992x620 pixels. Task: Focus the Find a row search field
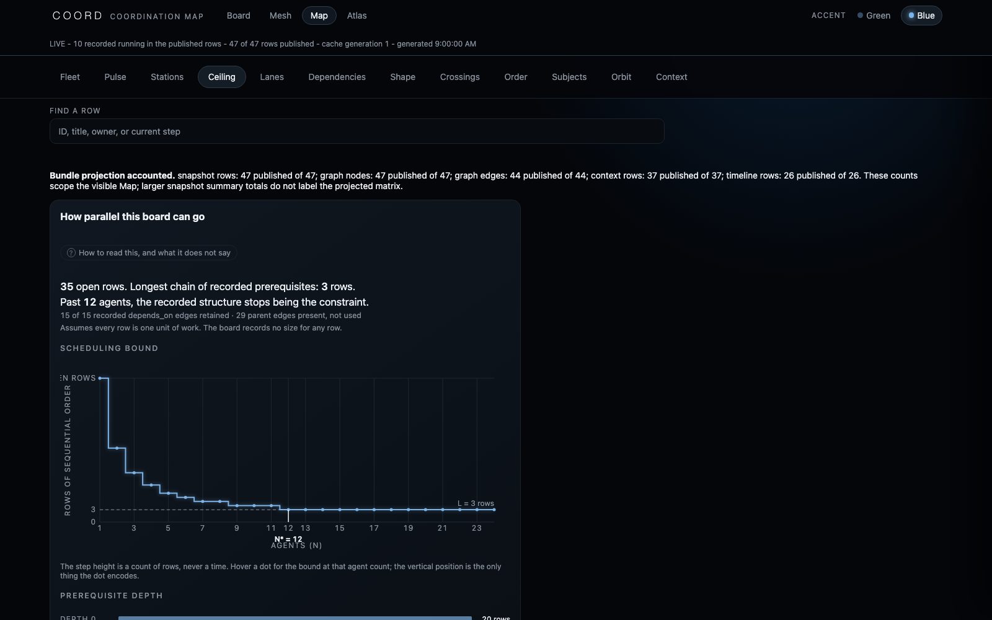(357, 131)
